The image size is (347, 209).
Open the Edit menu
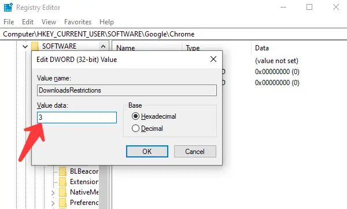(28, 22)
